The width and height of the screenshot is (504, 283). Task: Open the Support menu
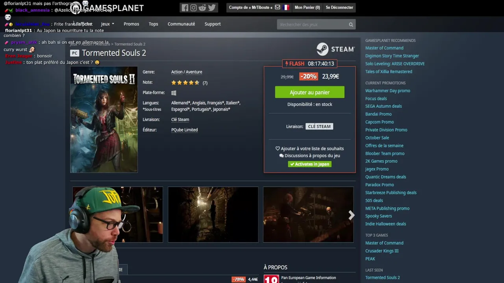click(x=213, y=24)
